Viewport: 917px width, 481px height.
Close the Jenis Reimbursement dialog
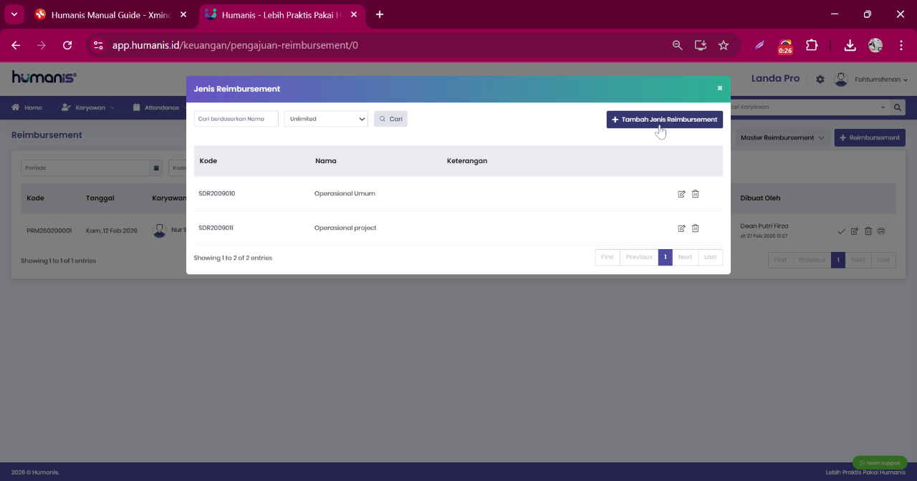pos(720,88)
